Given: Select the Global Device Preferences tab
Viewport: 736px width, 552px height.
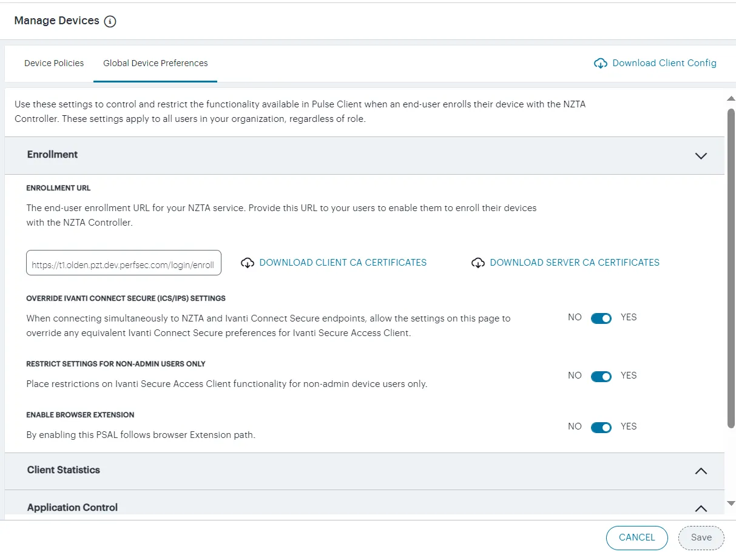Looking at the screenshot, I should coord(155,63).
